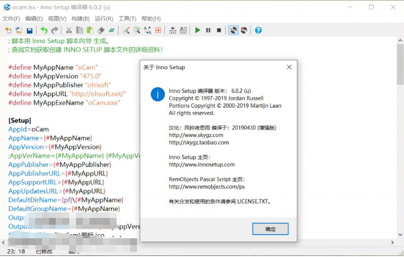This screenshot has height=257, width=404.
Task: Click the [Setup] section line in the editor
Action: 20,120
